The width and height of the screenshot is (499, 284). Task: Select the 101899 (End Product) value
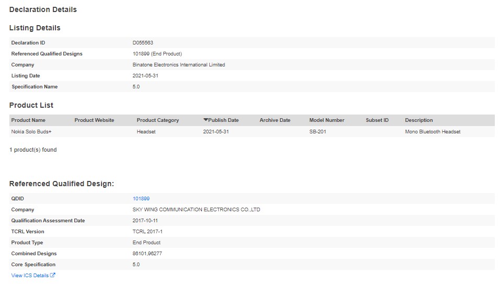click(157, 54)
